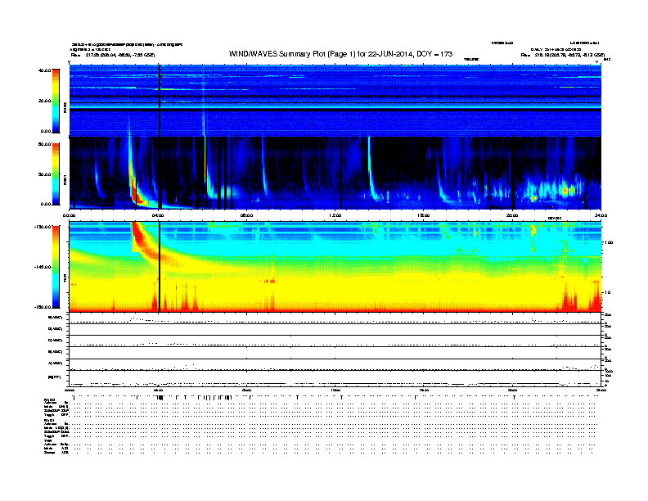Click the -130.00 label on TNR scale
Image resolution: width=648 pixels, height=501 pixels.
coord(43,227)
